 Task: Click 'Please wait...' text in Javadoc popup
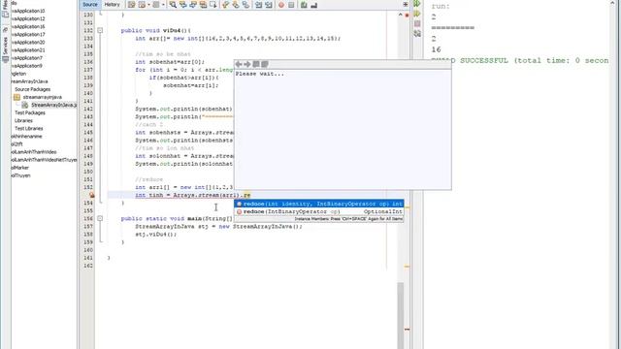(x=260, y=74)
